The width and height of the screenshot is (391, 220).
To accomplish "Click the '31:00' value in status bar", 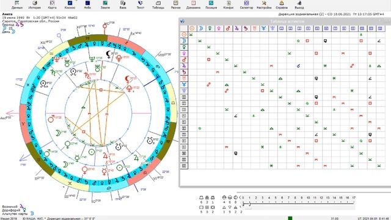I will [x=334, y=219].
